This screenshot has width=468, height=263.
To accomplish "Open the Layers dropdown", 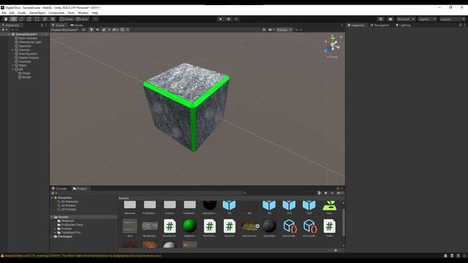I will coord(427,19).
